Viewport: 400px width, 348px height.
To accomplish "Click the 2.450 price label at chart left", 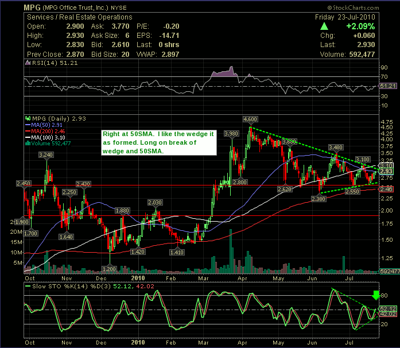I will tap(24, 184).
